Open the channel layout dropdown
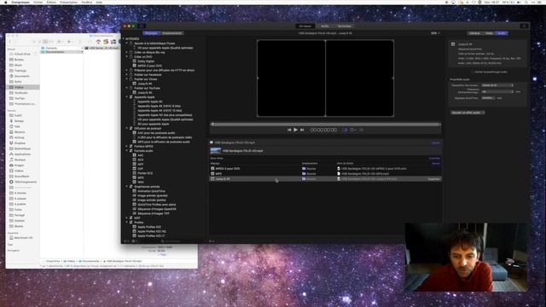Viewport: 546px width, 307px height. (x=497, y=85)
